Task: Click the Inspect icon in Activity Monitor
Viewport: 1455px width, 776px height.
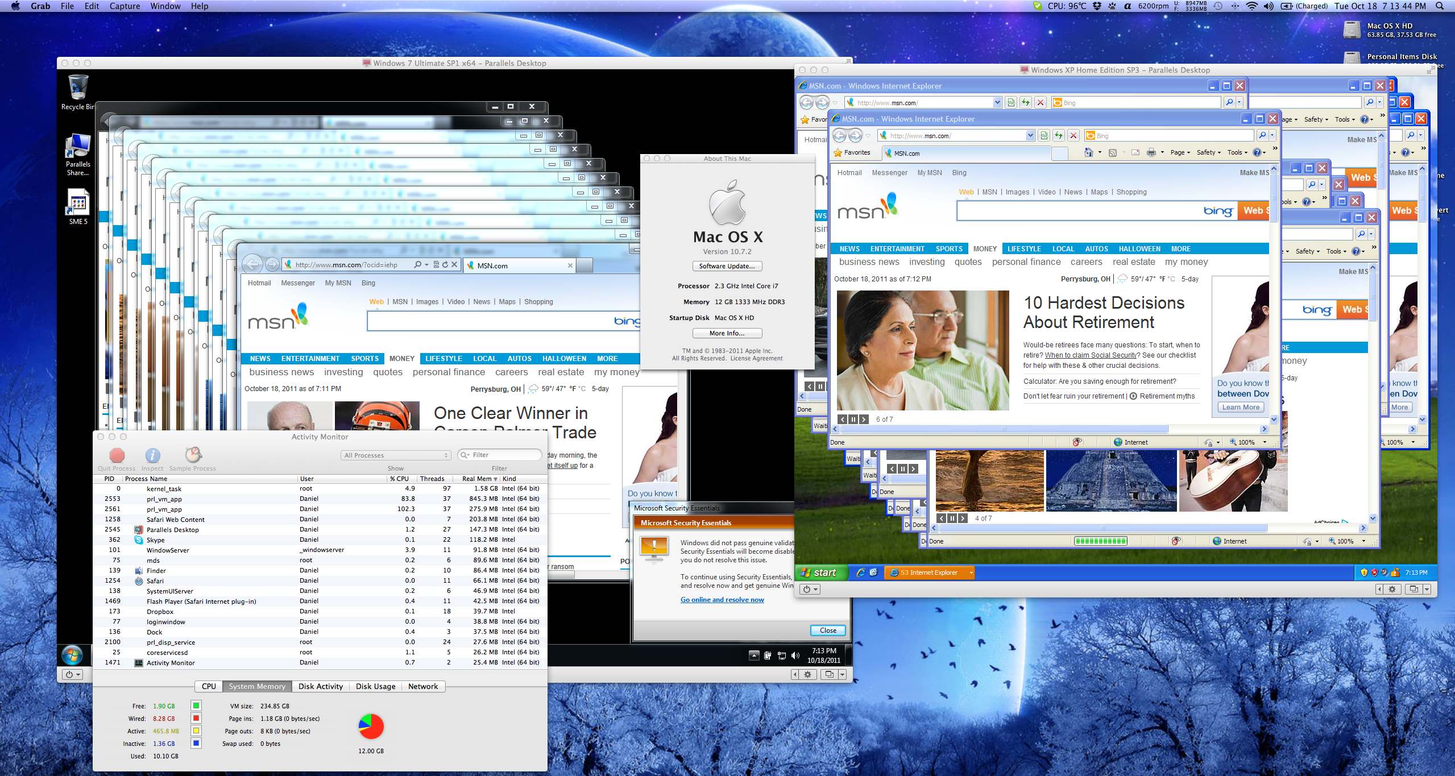Action: click(x=152, y=455)
